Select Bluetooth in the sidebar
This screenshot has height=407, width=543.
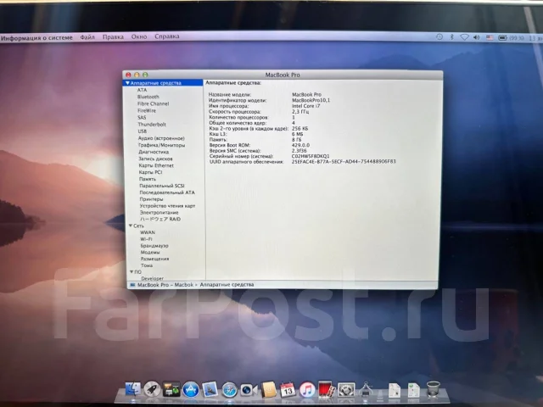tap(148, 97)
